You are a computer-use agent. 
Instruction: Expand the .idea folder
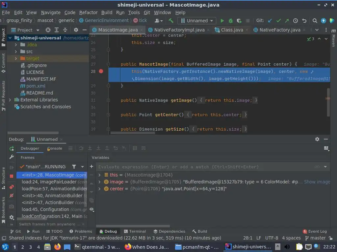pos(16,45)
